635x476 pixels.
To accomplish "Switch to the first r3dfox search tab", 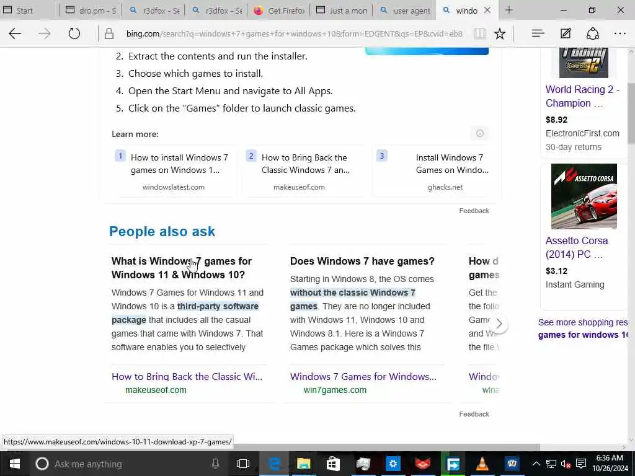I will click(x=154, y=11).
